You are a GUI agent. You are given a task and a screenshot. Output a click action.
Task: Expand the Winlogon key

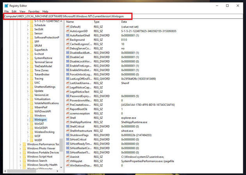(28, 120)
